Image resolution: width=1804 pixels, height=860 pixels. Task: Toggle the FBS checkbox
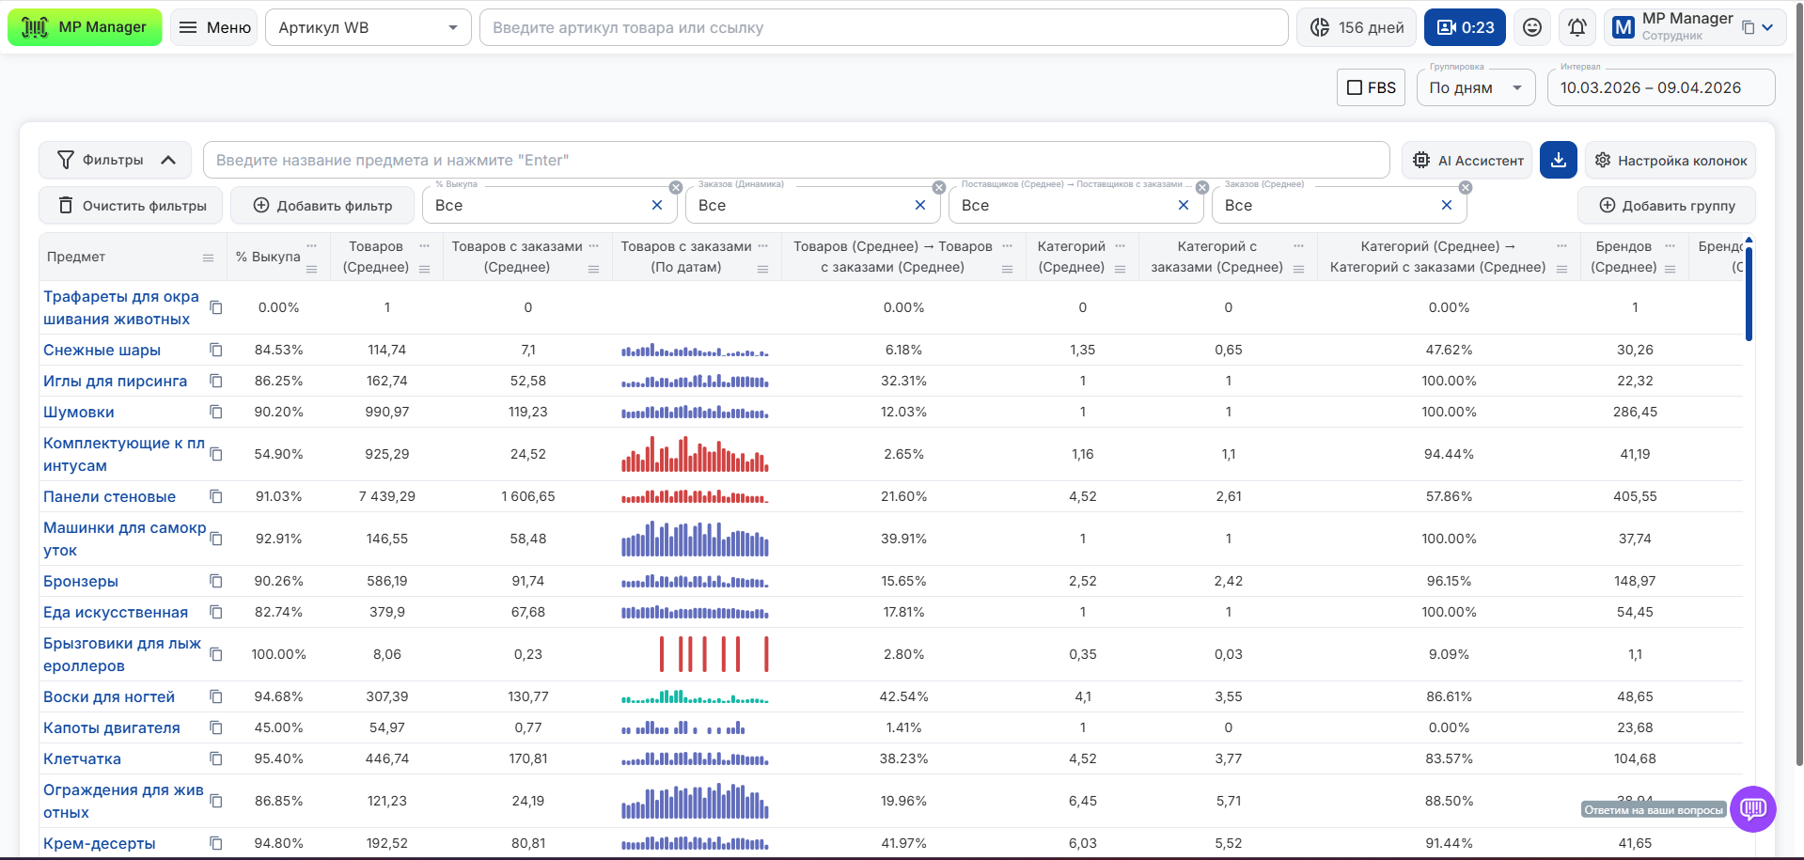coord(1355,87)
